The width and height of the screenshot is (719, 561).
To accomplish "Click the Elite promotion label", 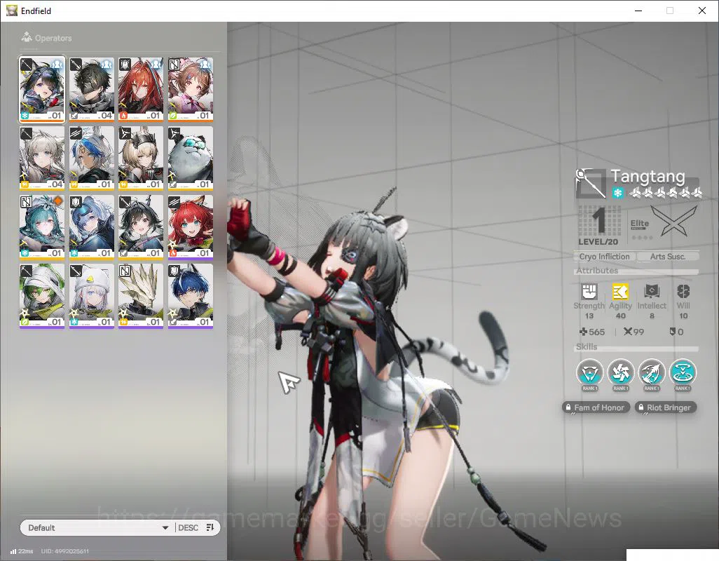I will pos(640,224).
